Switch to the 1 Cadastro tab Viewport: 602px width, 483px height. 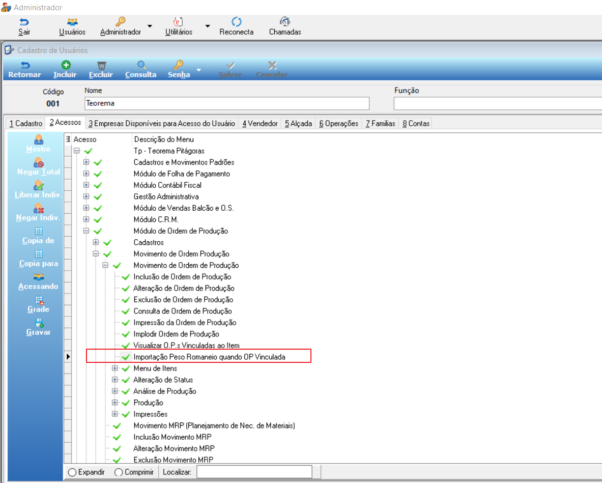[26, 123]
